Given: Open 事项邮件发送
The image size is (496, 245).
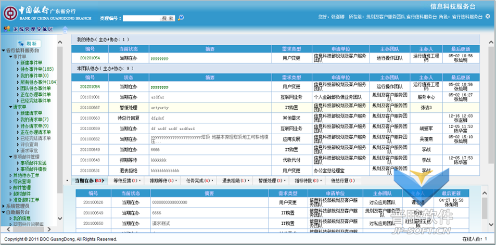Looking at the screenshot, I should pos(33,163).
